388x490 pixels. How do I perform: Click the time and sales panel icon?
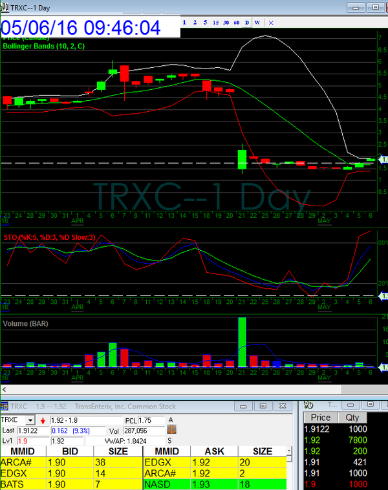[308, 405]
